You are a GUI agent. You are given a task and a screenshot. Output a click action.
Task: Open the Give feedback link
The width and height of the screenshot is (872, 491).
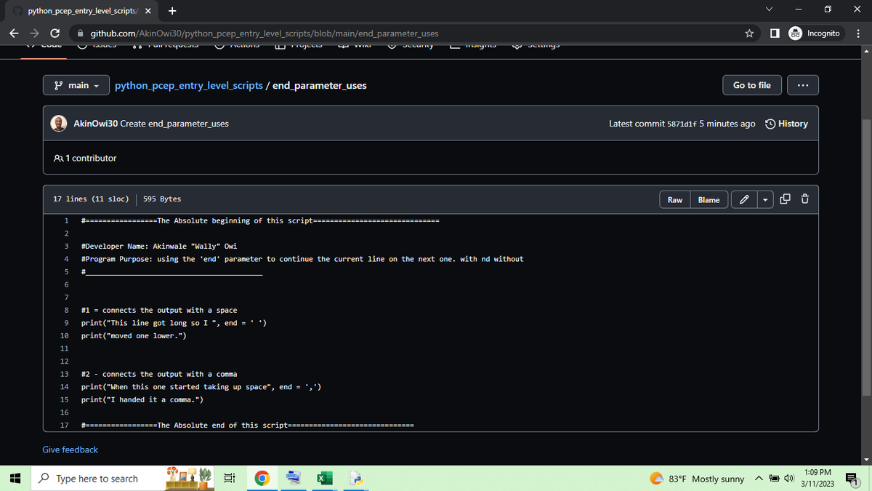(x=70, y=449)
